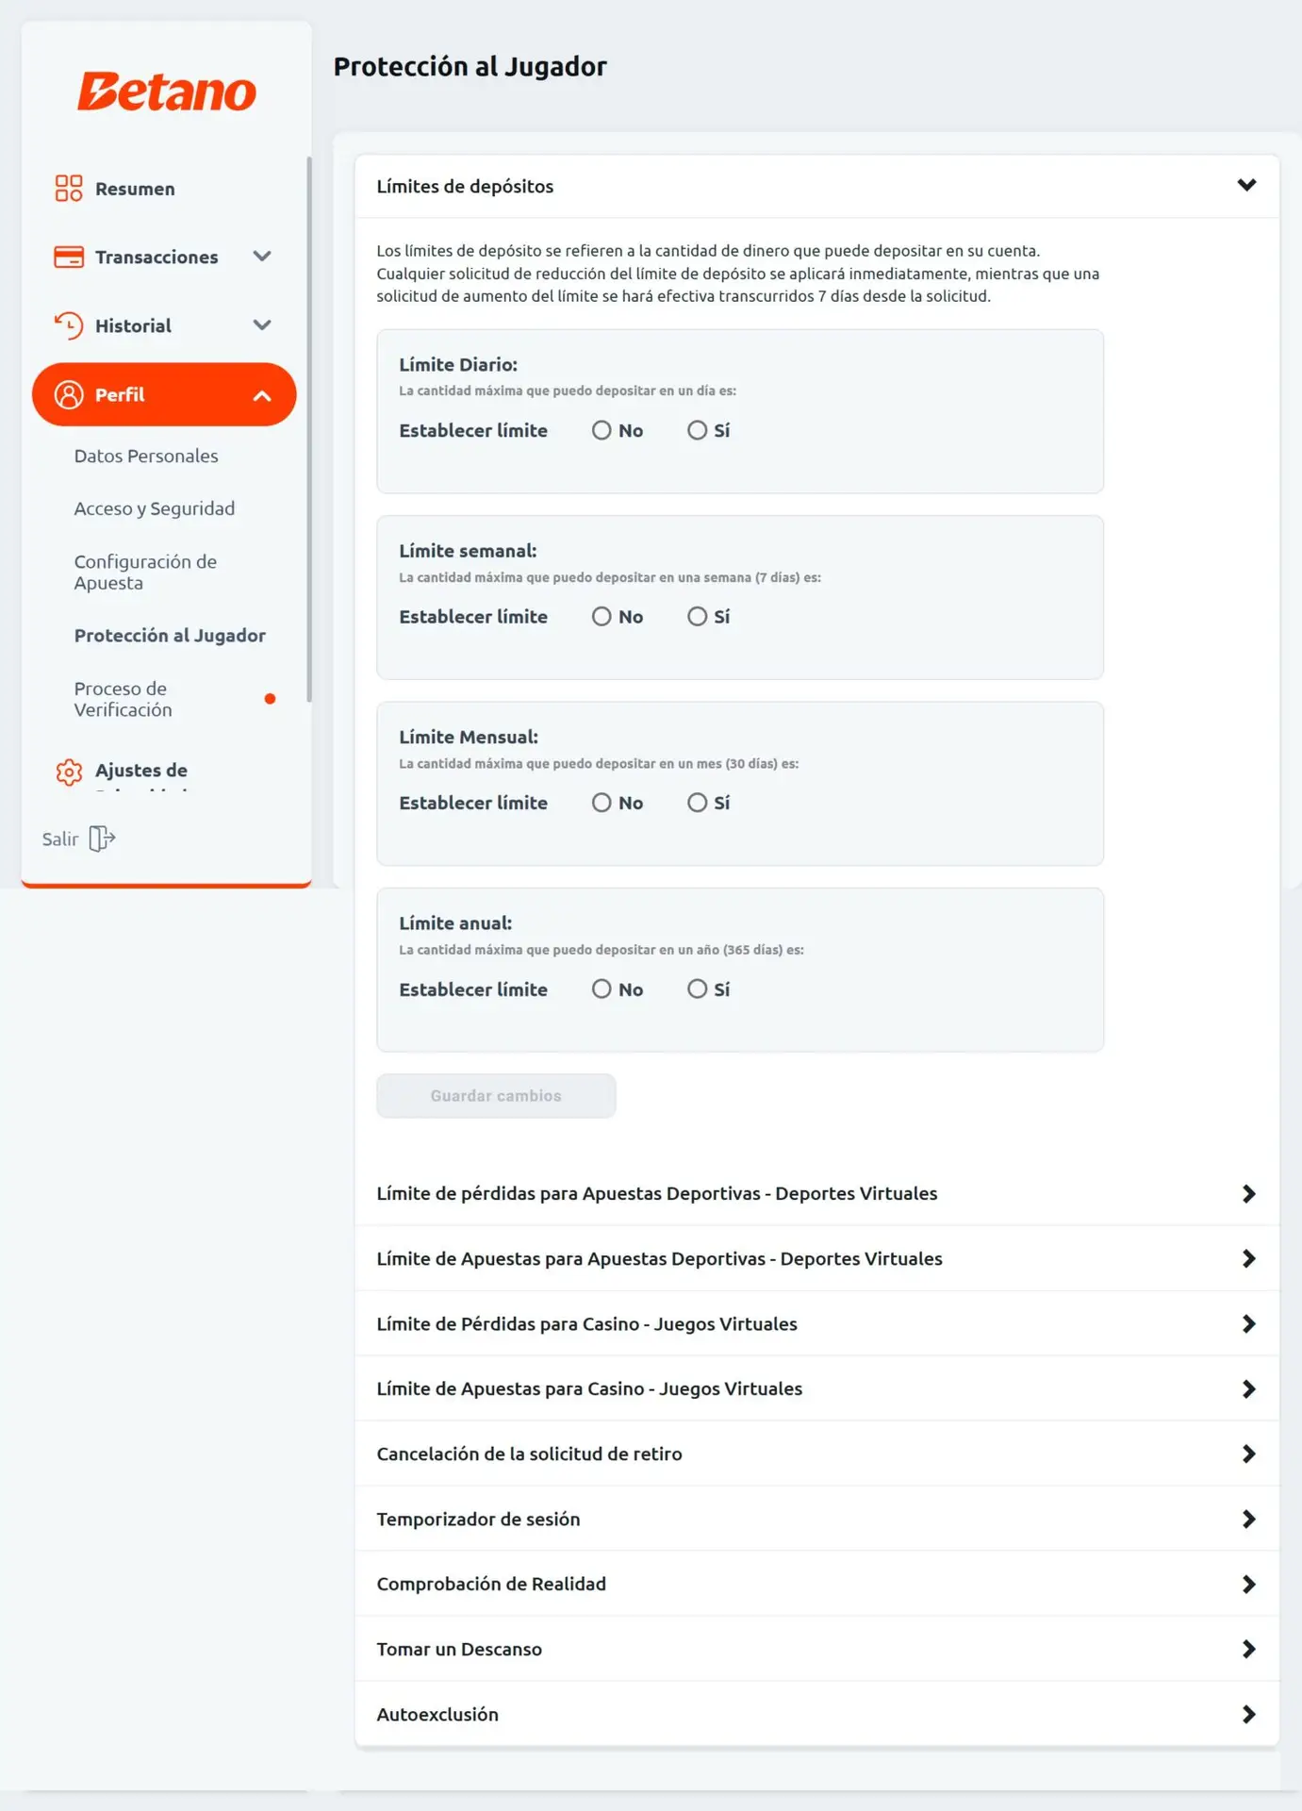Click the Betano logo
Image resolution: width=1302 pixels, height=1811 pixels.
click(166, 91)
